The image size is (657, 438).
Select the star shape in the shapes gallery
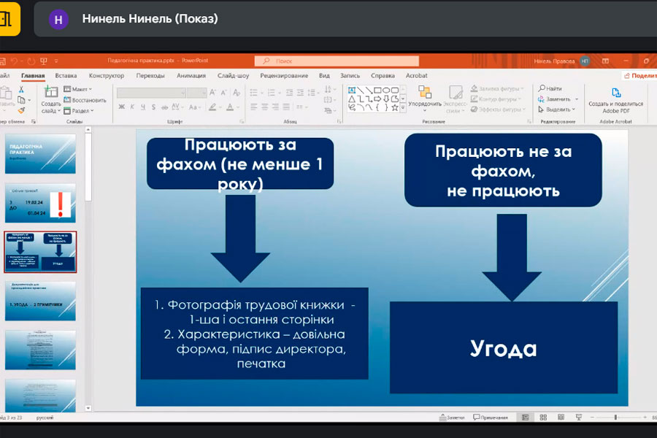[x=394, y=107]
